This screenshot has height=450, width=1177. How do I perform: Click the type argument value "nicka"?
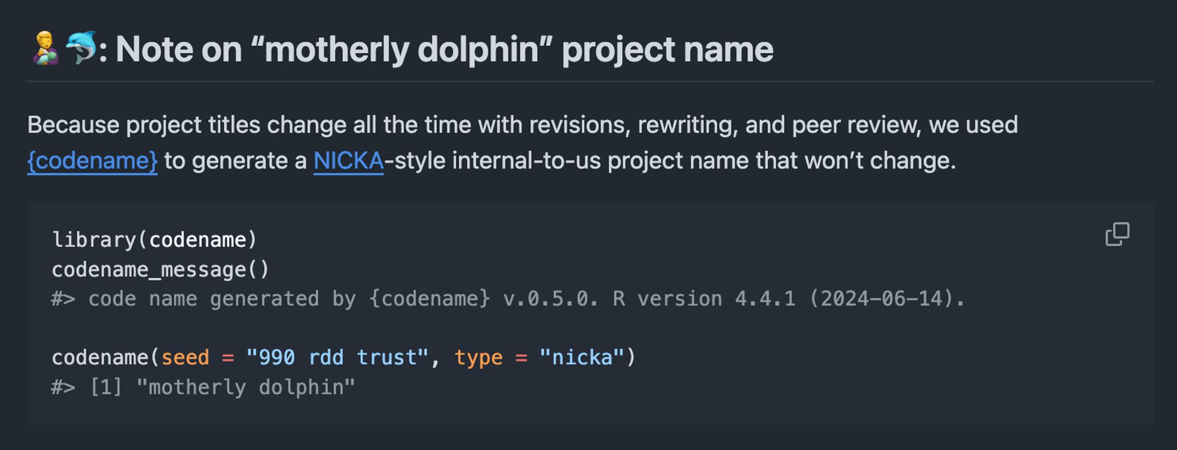581,357
